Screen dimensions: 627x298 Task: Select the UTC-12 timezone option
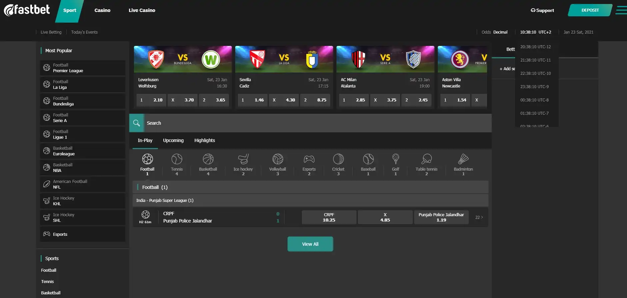tap(535, 47)
